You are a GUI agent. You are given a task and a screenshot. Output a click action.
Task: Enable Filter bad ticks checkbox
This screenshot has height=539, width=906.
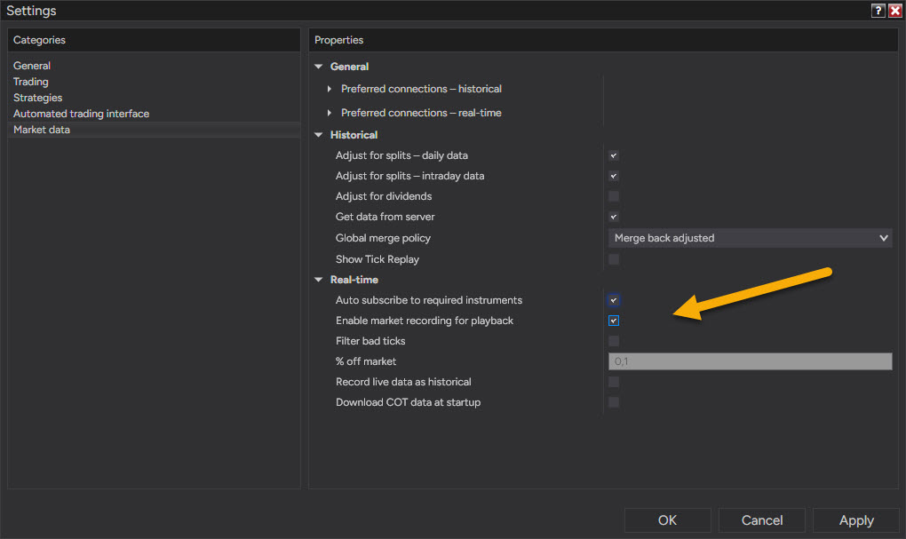click(x=614, y=341)
